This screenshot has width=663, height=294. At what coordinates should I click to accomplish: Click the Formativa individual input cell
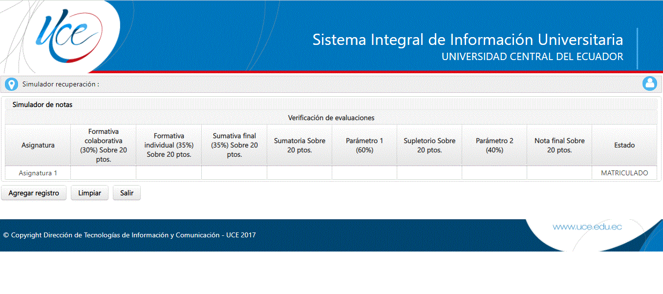(169, 172)
